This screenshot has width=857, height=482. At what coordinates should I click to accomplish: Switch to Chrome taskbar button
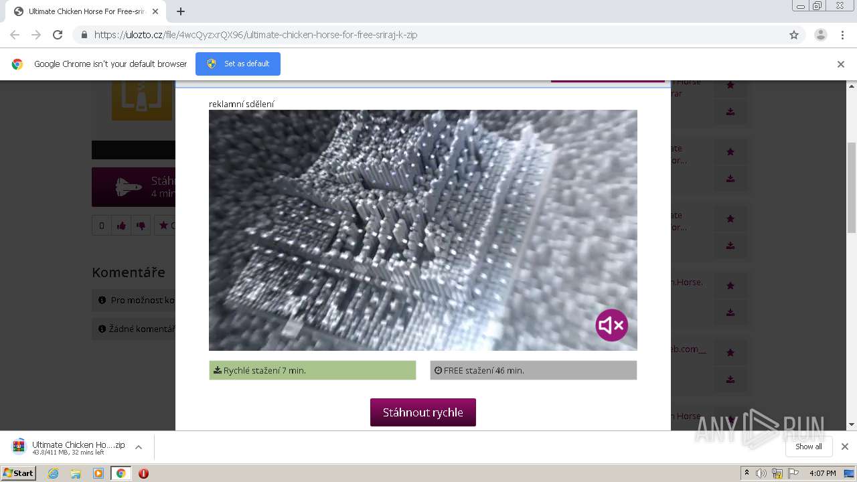pyautogui.click(x=121, y=473)
